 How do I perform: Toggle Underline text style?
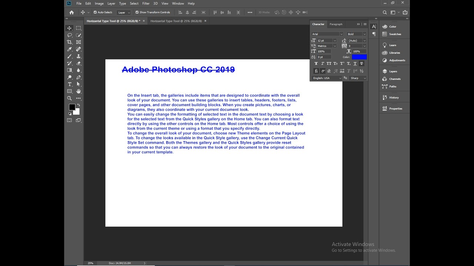(x=355, y=64)
